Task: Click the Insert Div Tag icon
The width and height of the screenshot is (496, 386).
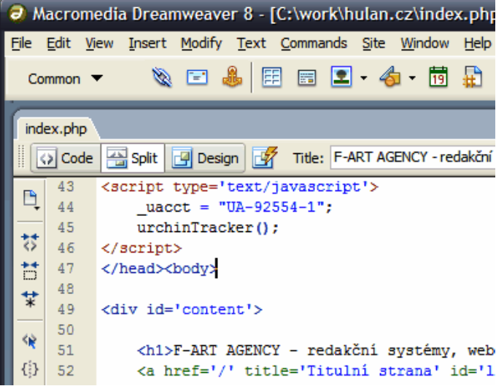Action: coord(307,78)
